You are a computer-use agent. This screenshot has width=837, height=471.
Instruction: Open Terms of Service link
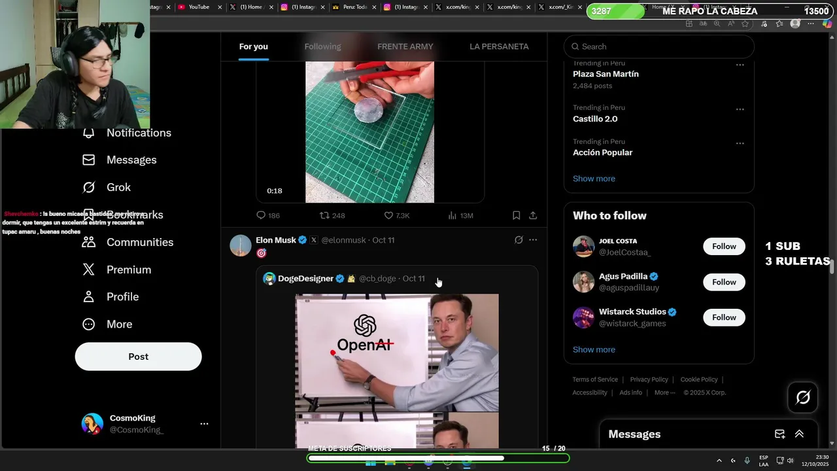595,379
